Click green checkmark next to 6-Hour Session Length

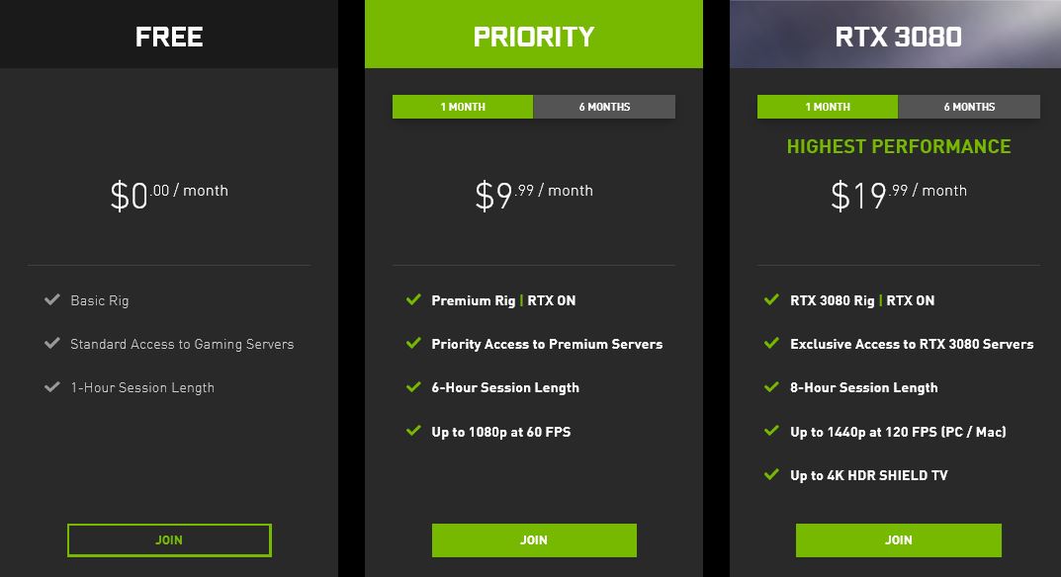(413, 387)
